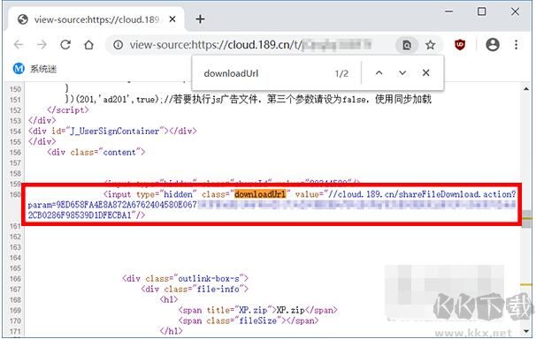This screenshot has height=339, width=536.
Task: Open the browser home page icon
Action: pyautogui.click(x=88, y=45)
